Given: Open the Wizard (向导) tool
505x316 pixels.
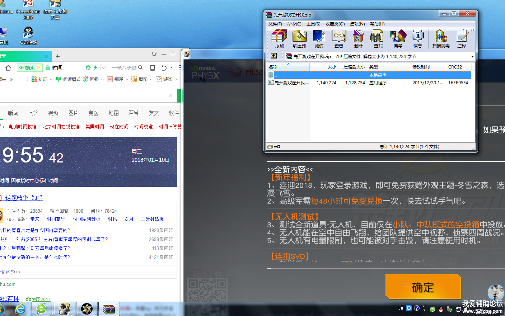Looking at the screenshot, I should tap(398, 39).
